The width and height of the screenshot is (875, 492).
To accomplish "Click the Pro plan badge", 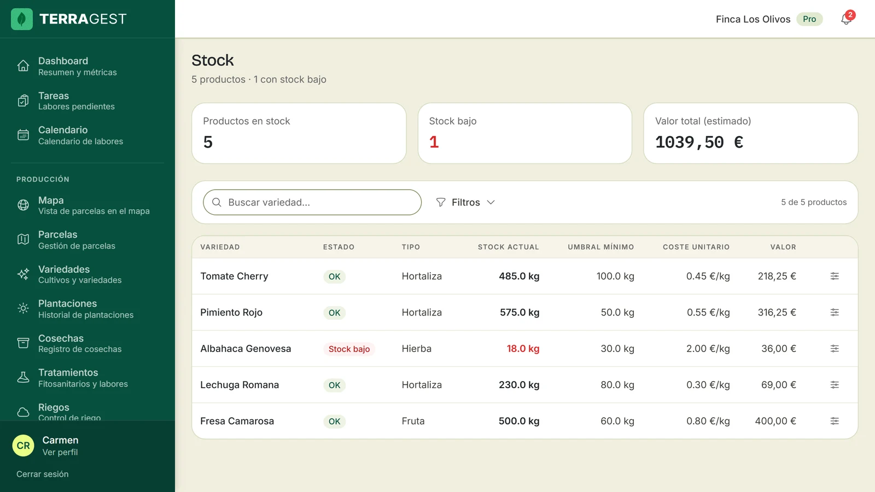I will click(x=809, y=19).
